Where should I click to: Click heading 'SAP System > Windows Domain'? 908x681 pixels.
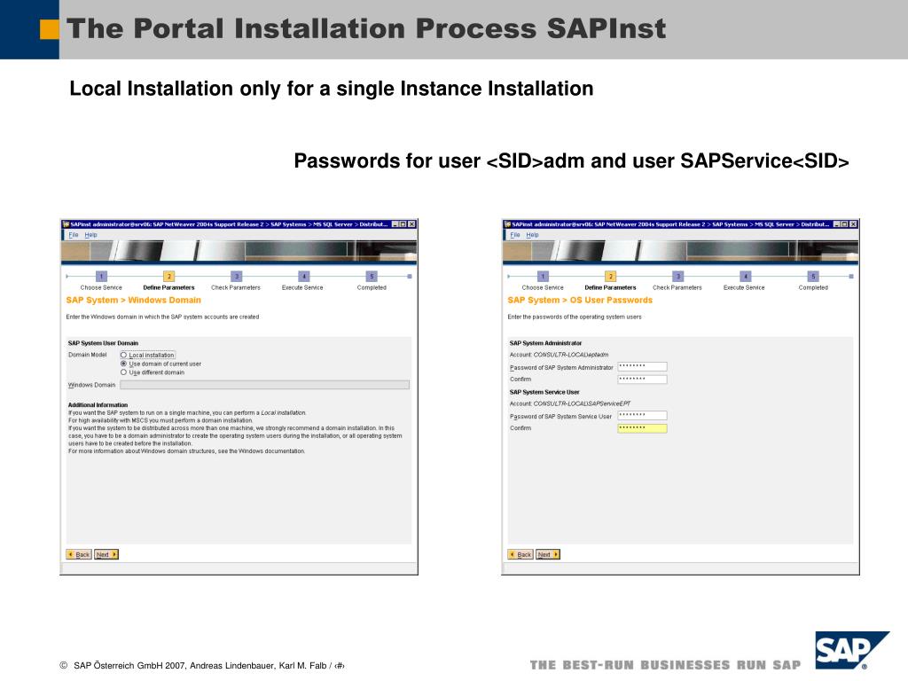(x=133, y=300)
